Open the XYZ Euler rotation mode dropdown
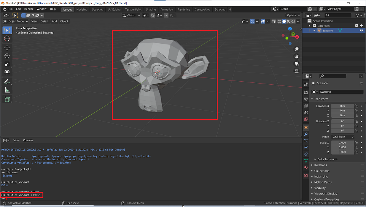The width and height of the screenshot is (366, 207). (343, 137)
